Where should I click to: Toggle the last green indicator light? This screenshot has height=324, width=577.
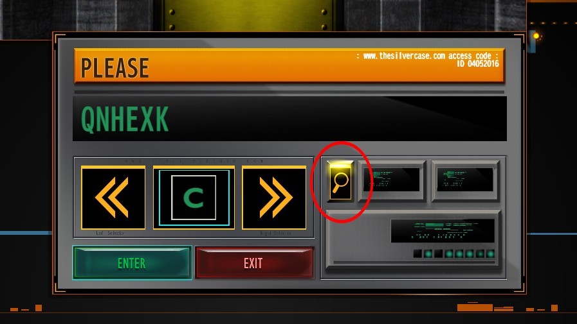point(491,253)
